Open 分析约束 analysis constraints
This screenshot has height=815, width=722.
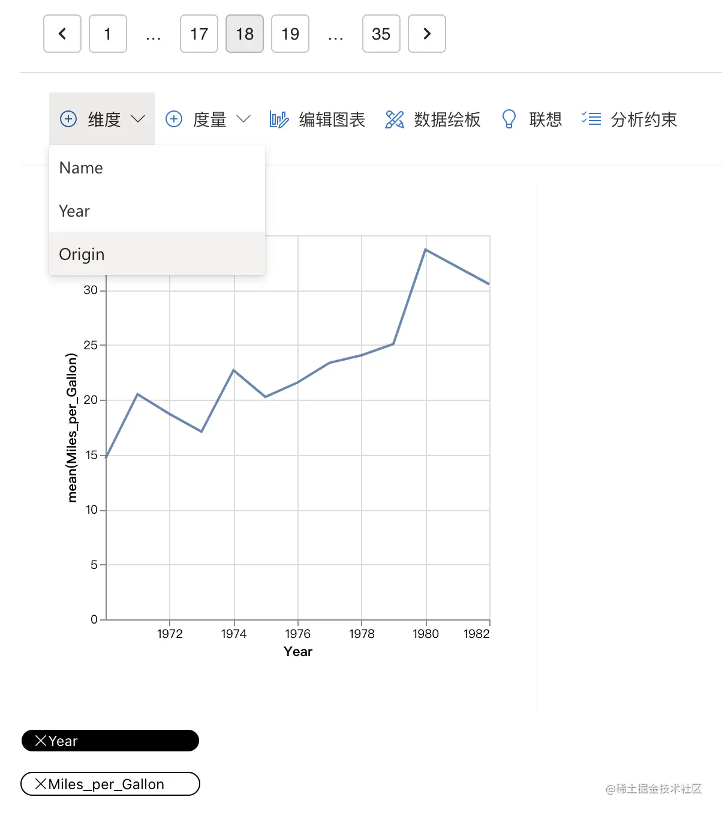coord(644,119)
